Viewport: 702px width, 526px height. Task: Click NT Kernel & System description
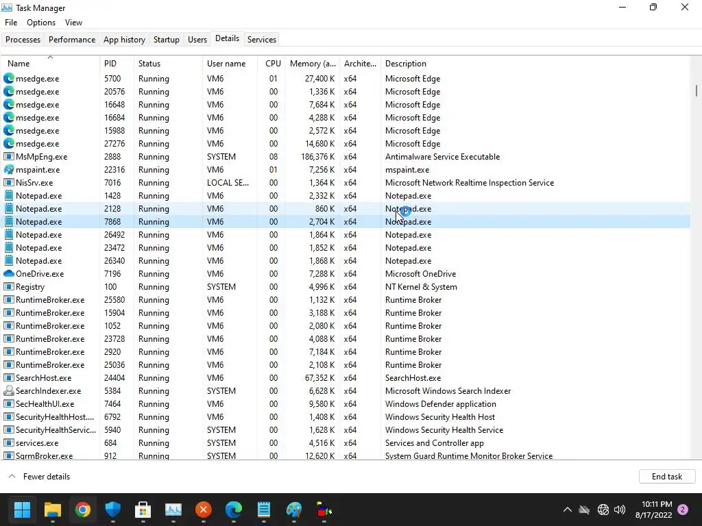(x=421, y=287)
